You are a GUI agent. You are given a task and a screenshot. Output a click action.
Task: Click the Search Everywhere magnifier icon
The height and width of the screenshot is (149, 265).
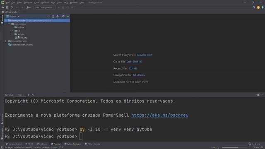[254, 7]
